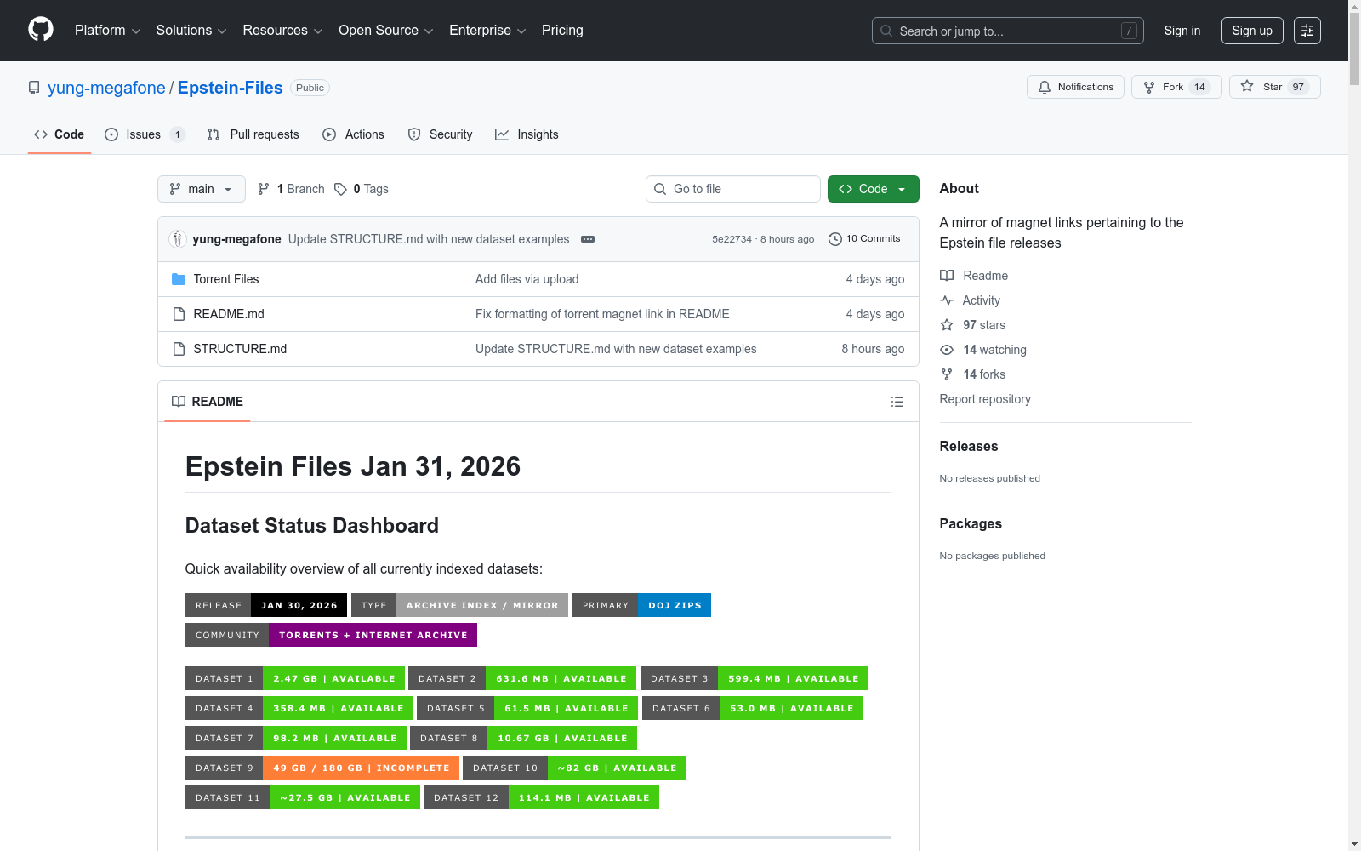Image resolution: width=1361 pixels, height=851 pixels.
Task: Click the Go to file input
Action: [733, 189]
